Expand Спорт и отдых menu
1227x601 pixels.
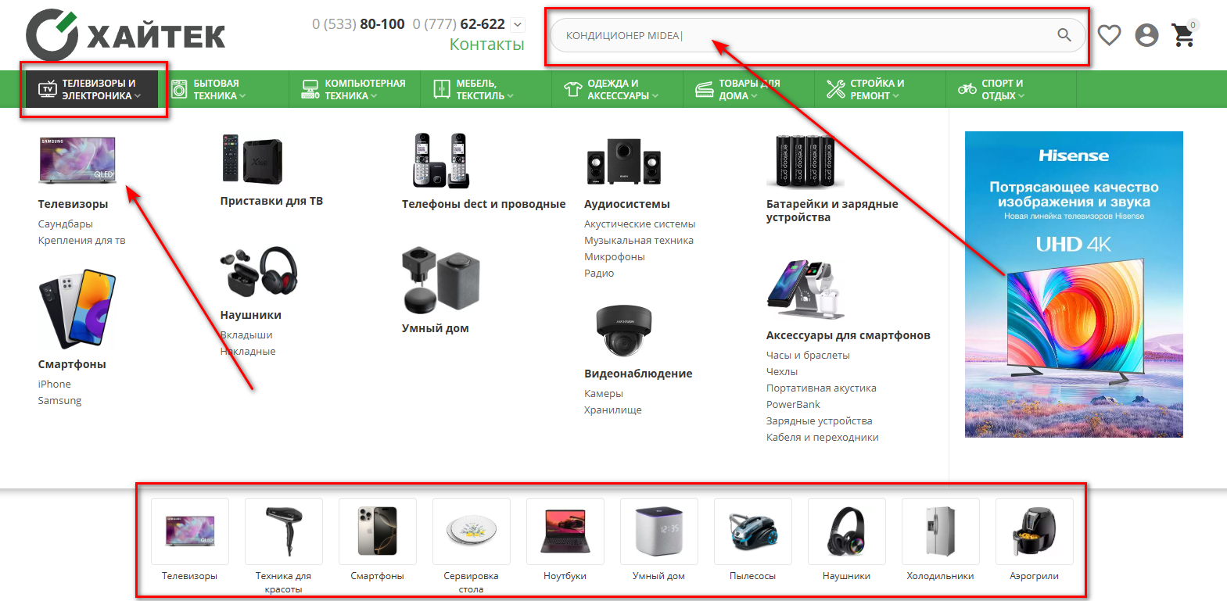pyautogui.click(x=1011, y=89)
